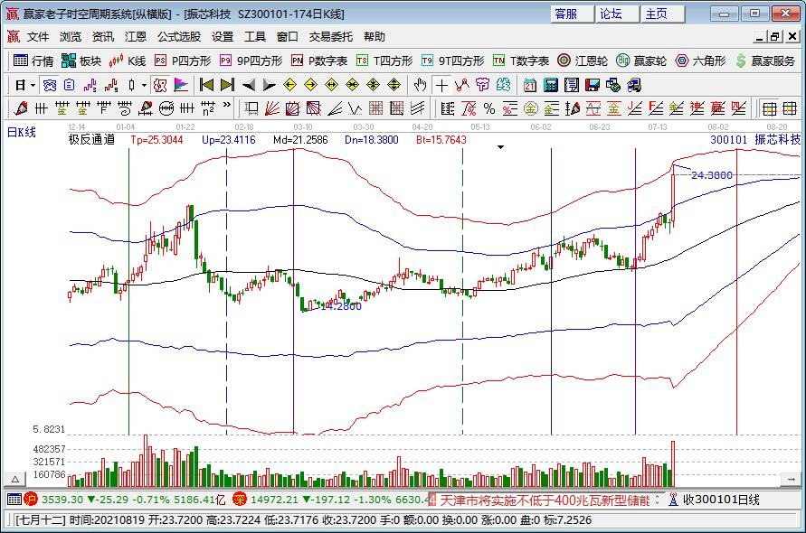The image size is (806, 533).
Task: Click the 主页 homepage button
Action: [662, 14]
